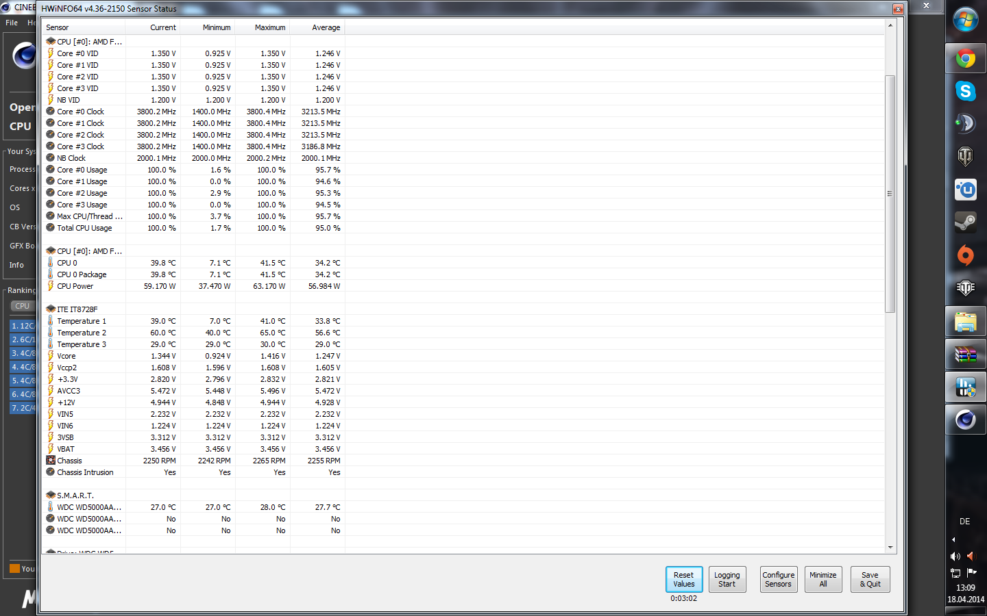987x616 pixels.
Task: Select the Chassis fan RPM row
Action: pos(193,461)
